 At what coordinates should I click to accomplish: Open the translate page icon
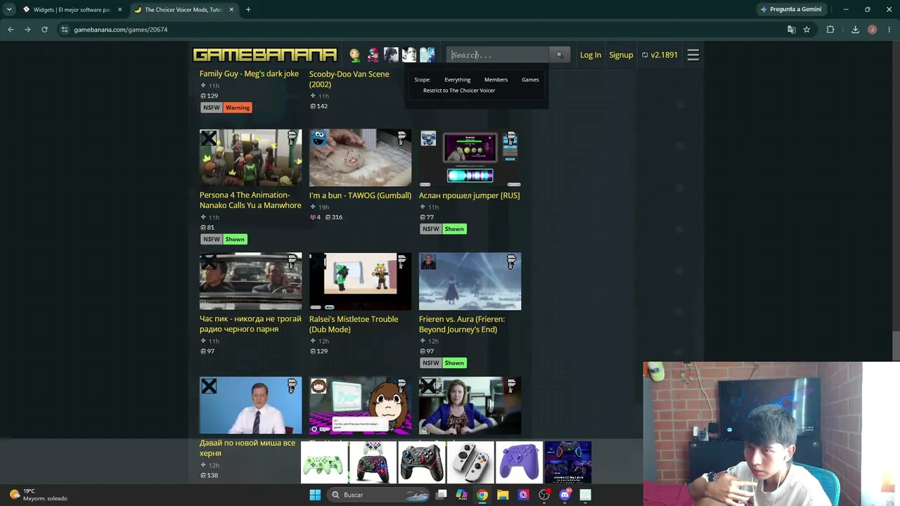click(x=792, y=30)
